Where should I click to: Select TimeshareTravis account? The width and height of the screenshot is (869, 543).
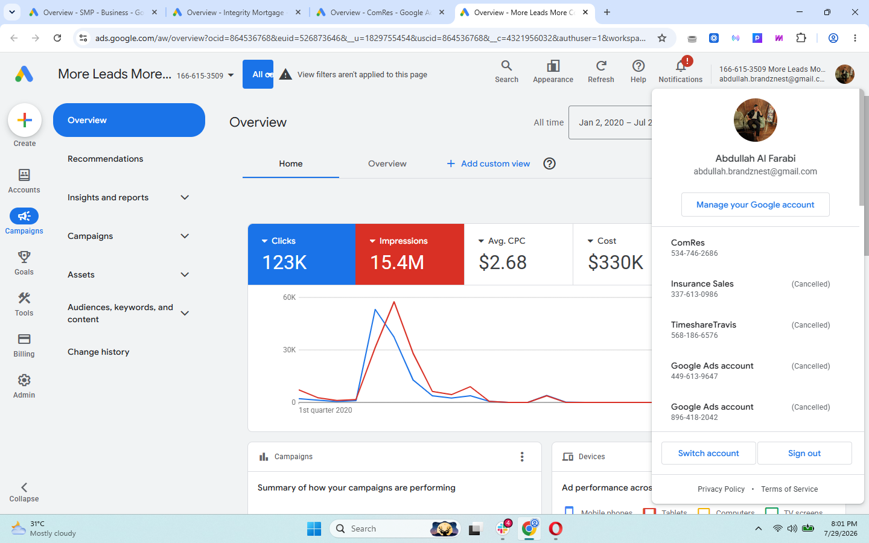coord(756,329)
